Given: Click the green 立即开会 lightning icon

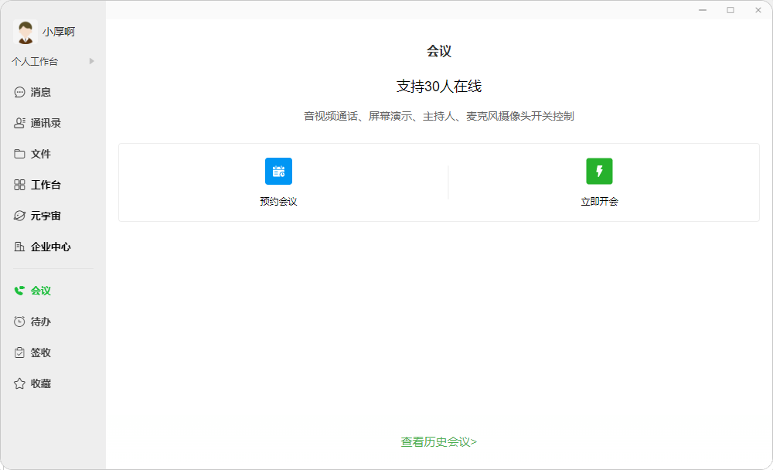Looking at the screenshot, I should pyautogui.click(x=599, y=171).
